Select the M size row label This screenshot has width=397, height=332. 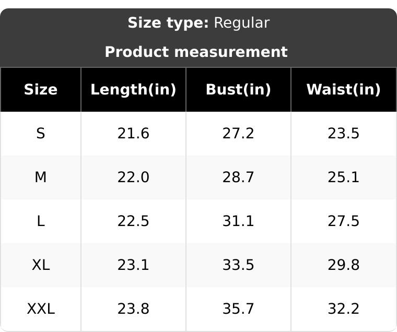coord(41,177)
